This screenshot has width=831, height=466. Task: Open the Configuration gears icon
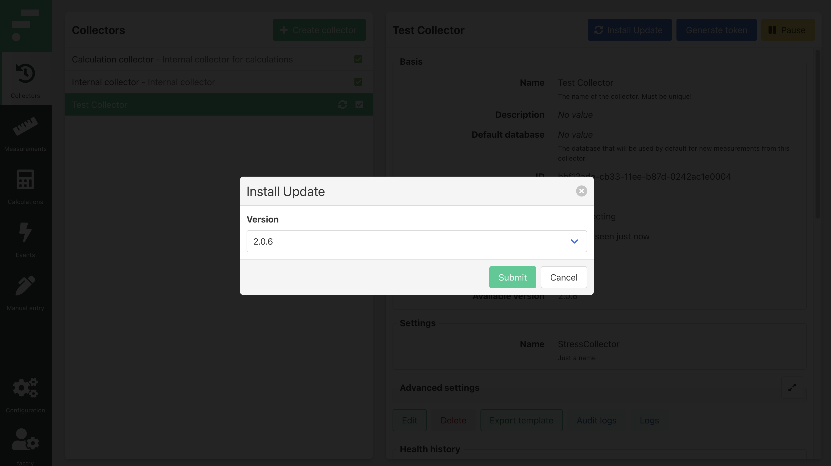tap(25, 387)
